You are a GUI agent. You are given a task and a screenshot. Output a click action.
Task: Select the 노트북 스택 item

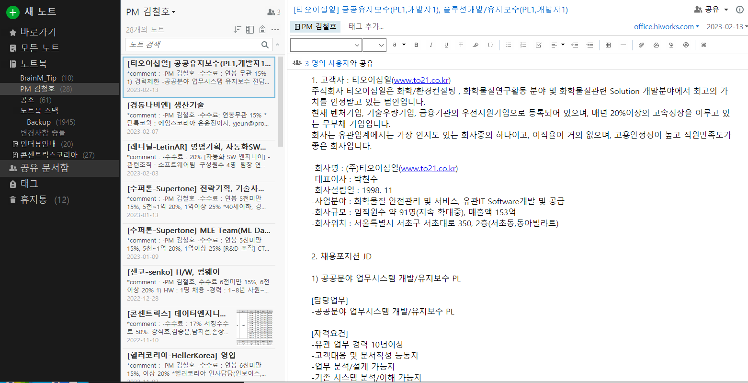(x=39, y=110)
